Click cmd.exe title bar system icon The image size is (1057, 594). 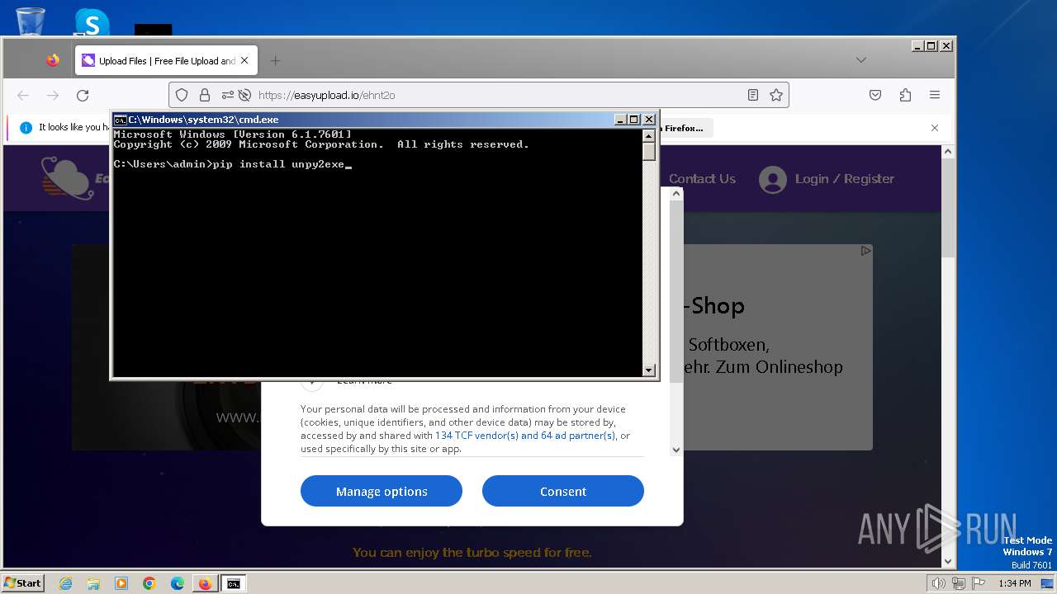[x=120, y=120]
